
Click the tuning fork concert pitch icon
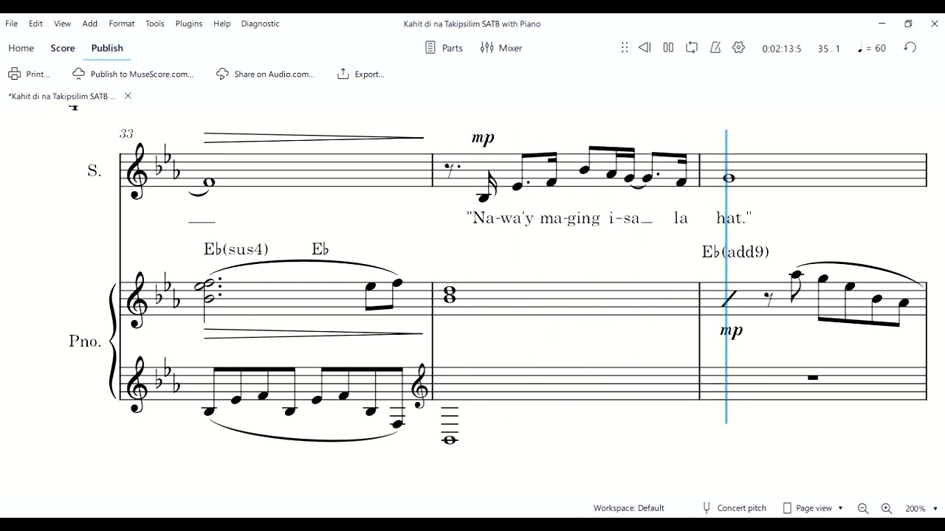(707, 508)
